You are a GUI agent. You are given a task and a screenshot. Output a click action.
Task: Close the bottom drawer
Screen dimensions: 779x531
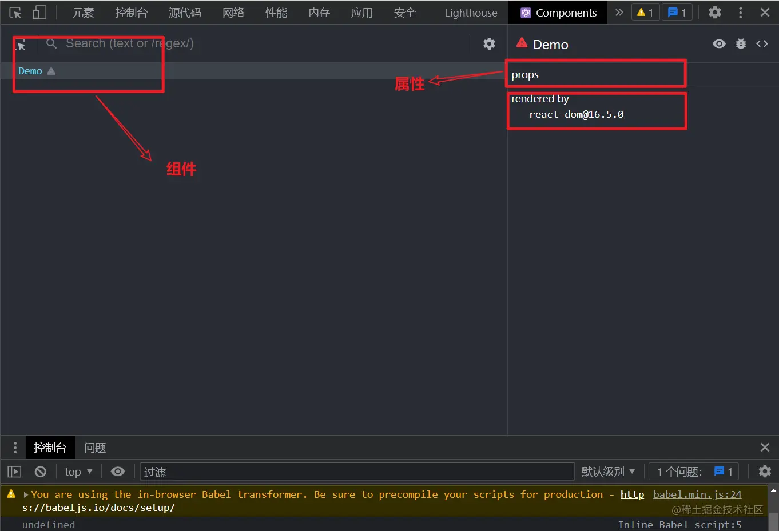click(765, 447)
